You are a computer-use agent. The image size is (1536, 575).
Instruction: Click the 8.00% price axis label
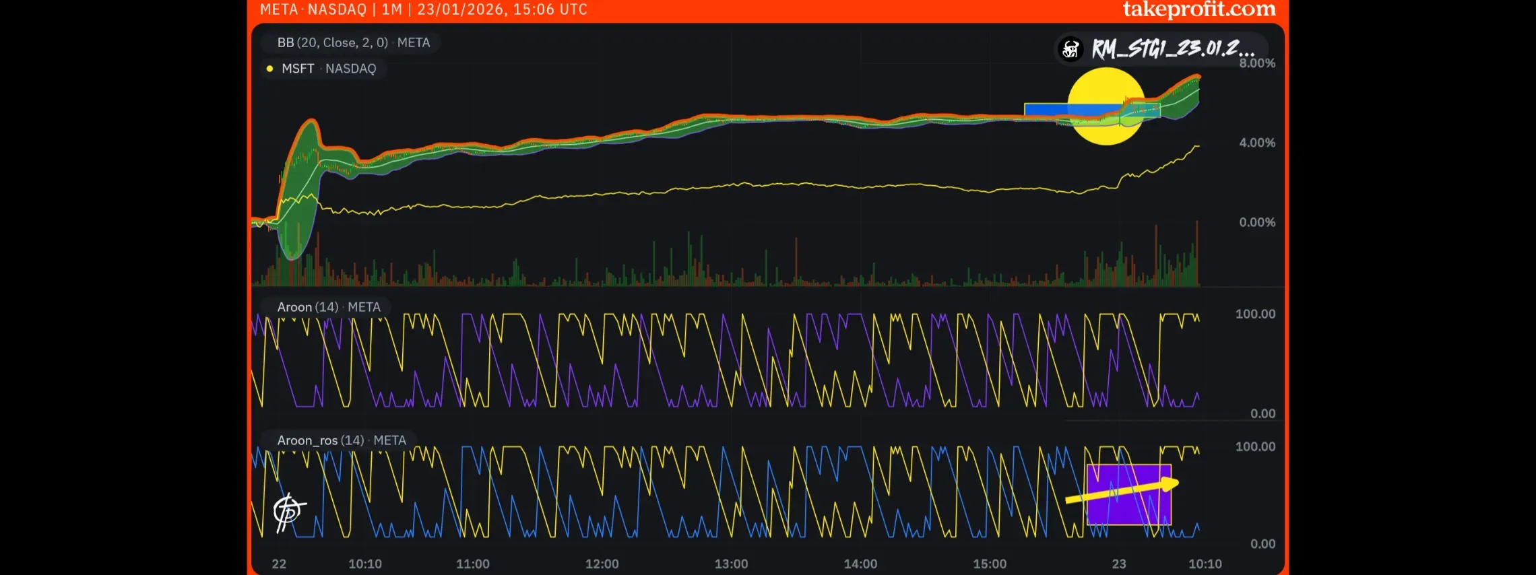(x=1256, y=63)
